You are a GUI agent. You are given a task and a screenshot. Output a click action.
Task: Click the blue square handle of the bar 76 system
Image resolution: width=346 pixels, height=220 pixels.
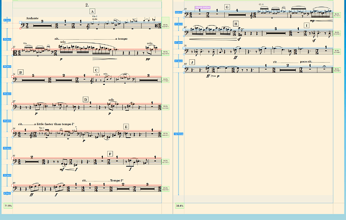coord(184,48)
